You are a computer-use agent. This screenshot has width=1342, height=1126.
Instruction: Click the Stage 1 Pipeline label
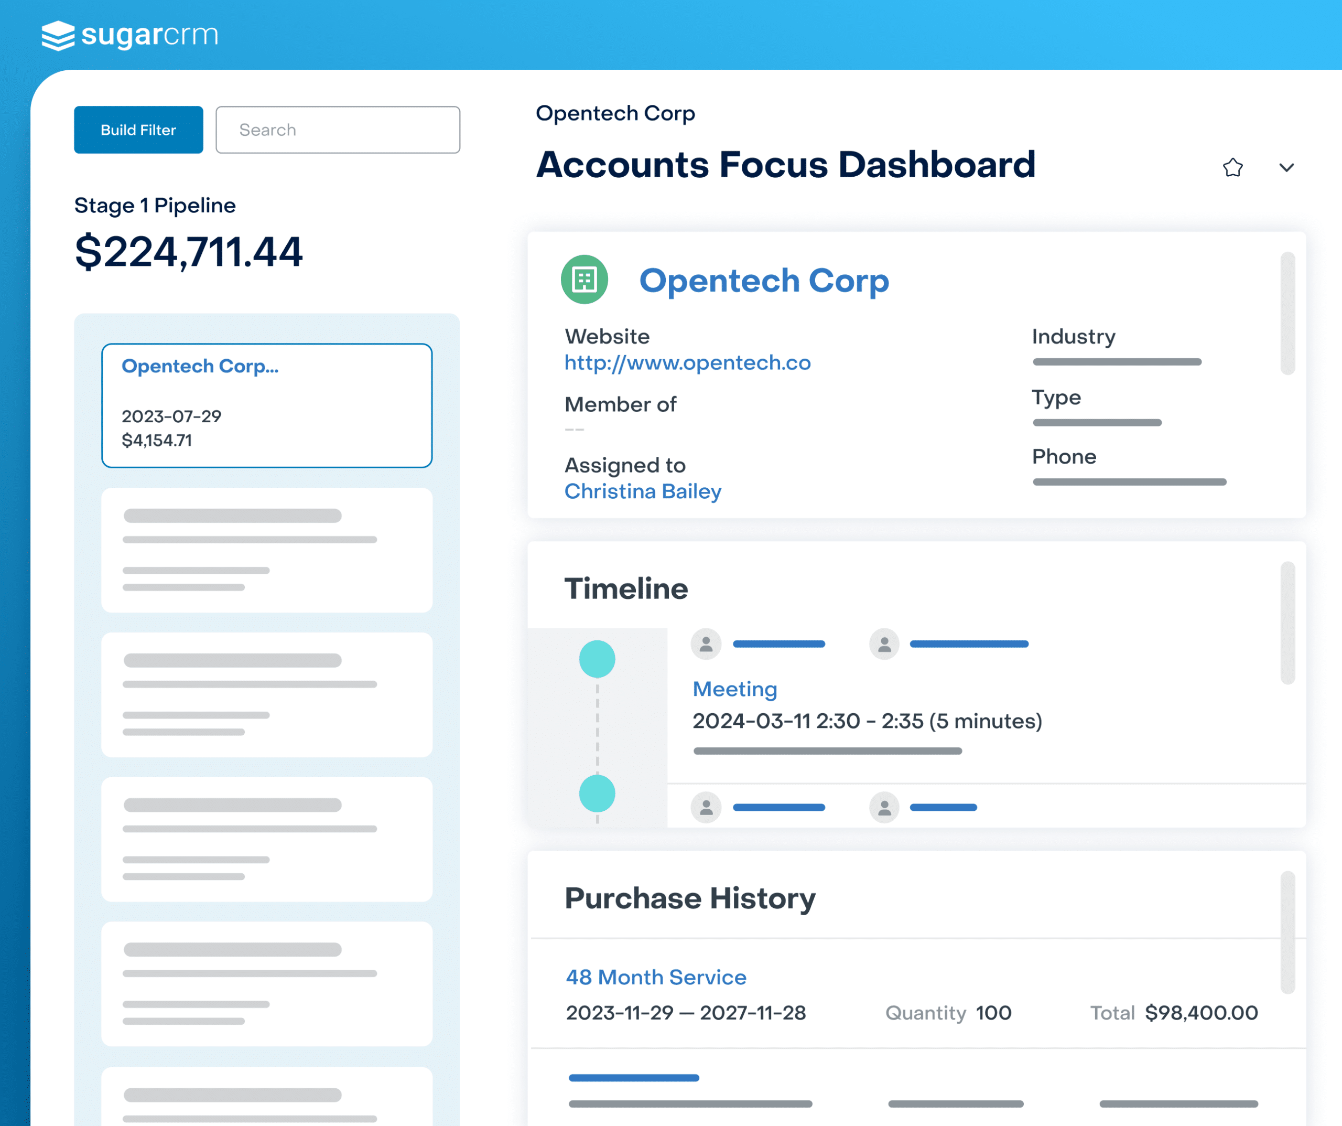[x=155, y=205]
